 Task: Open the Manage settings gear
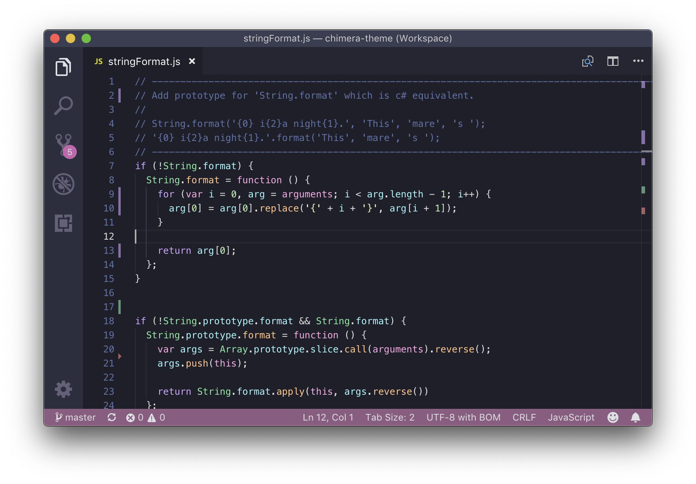pos(63,389)
